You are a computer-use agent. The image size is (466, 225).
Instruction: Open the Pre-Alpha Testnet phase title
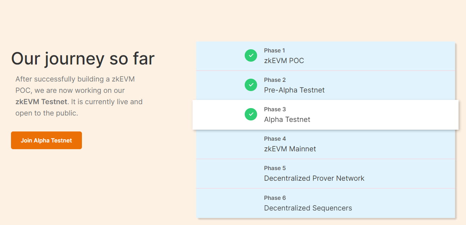pos(294,90)
